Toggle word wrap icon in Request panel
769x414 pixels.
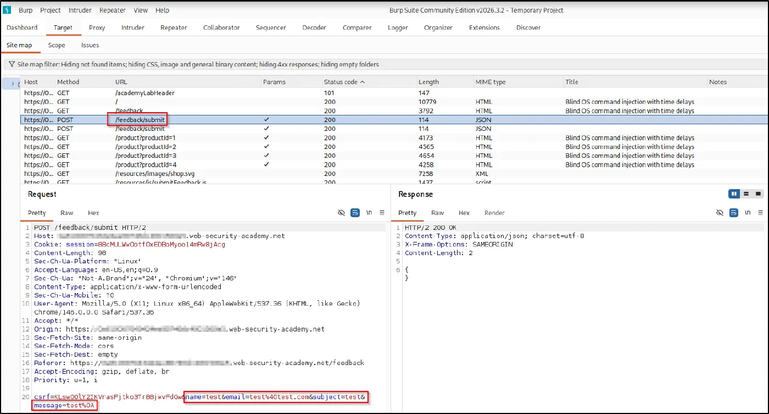355,213
